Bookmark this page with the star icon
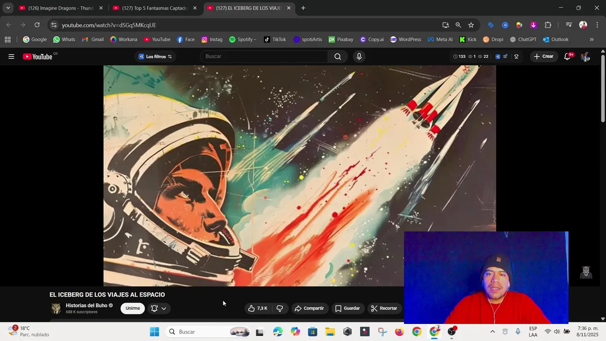The width and height of the screenshot is (606, 341). coord(471,25)
